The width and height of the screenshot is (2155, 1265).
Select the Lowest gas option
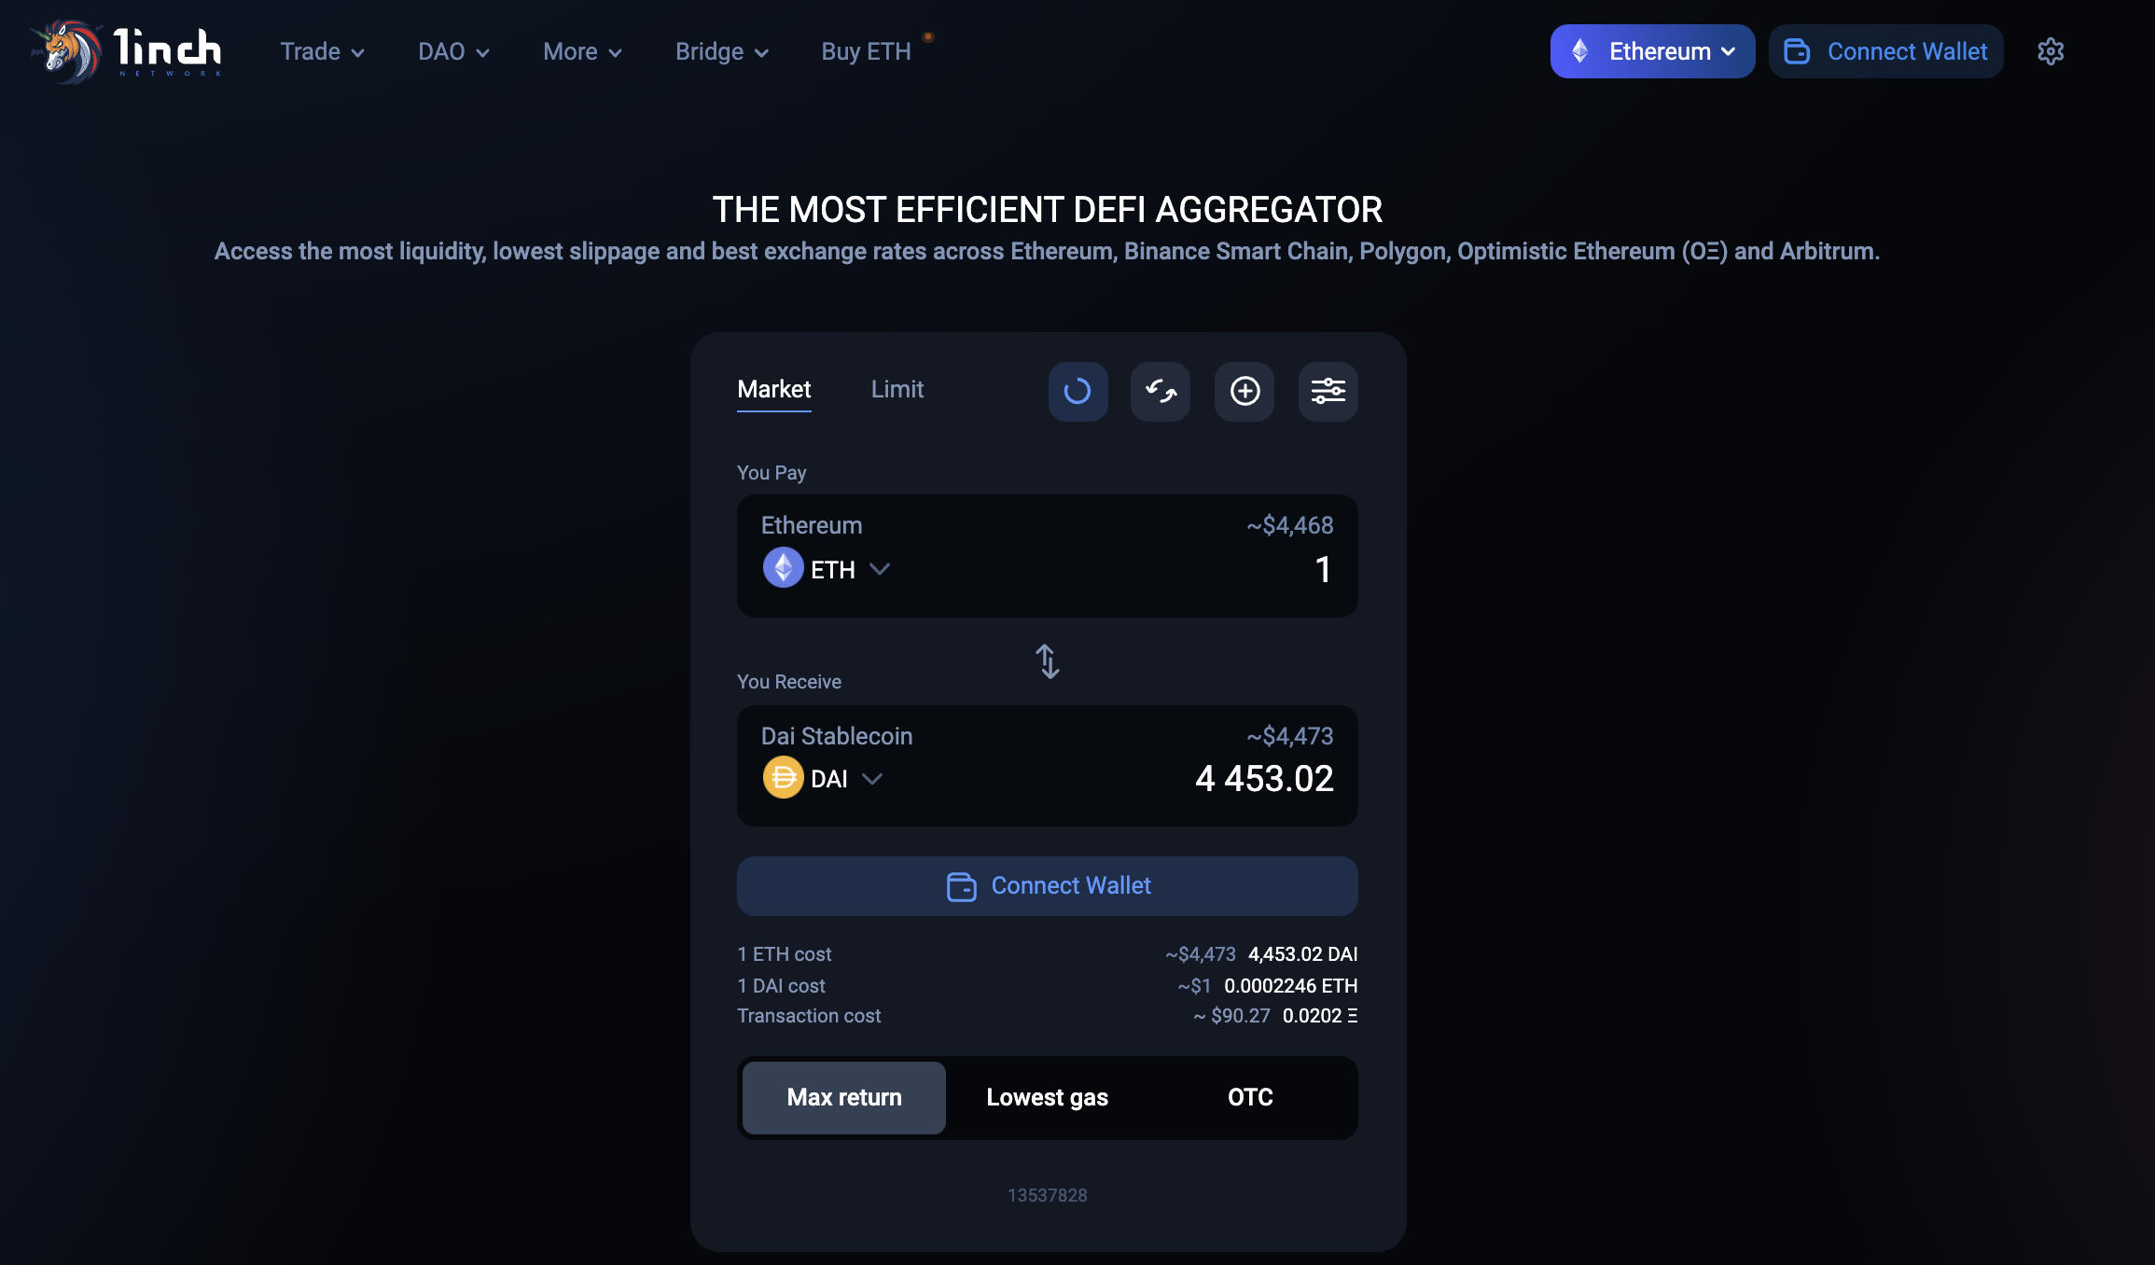click(1047, 1097)
